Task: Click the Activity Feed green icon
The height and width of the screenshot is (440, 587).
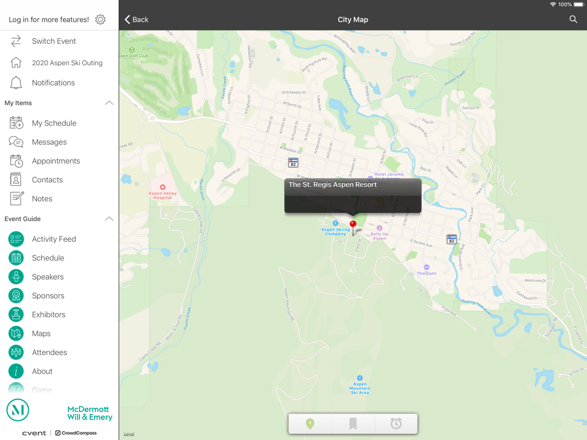Action: point(16,239)
